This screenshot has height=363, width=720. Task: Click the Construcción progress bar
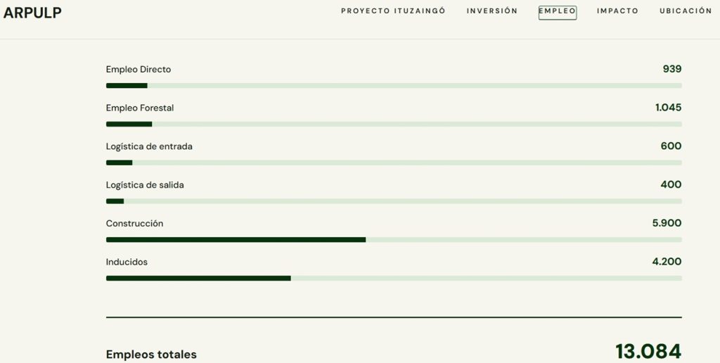[x=394, y=240]
